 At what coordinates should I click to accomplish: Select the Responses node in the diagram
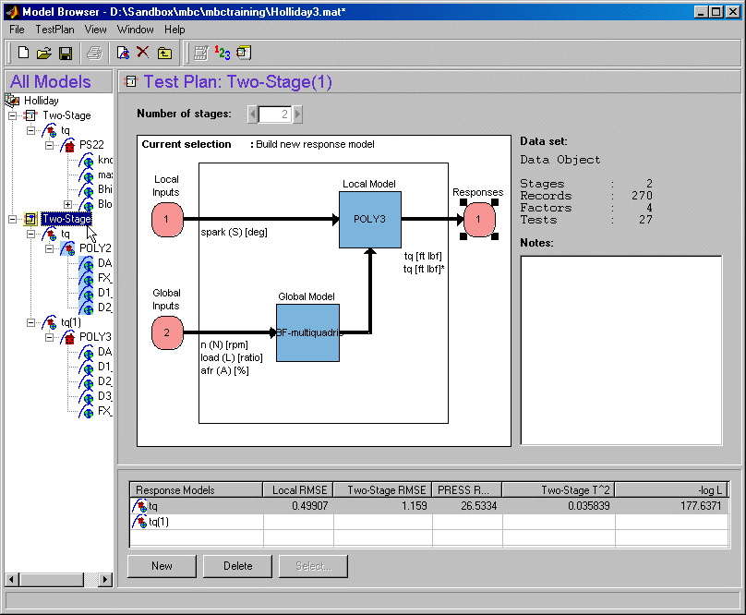coord(478,219)
